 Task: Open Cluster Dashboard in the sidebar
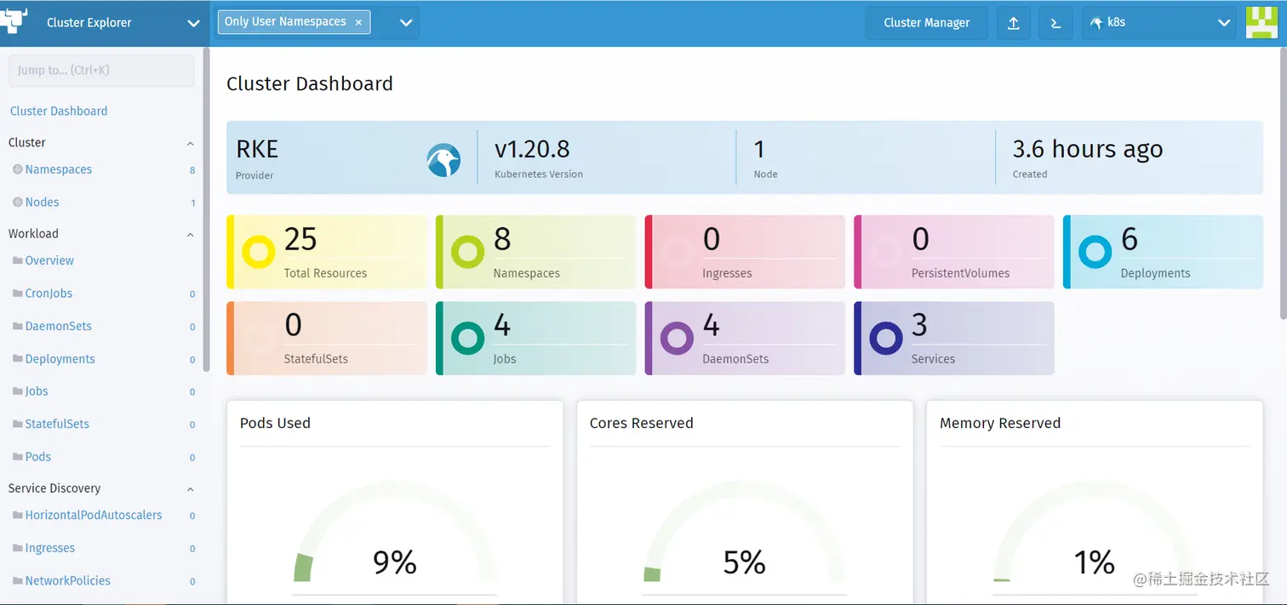tap(59, 111)
